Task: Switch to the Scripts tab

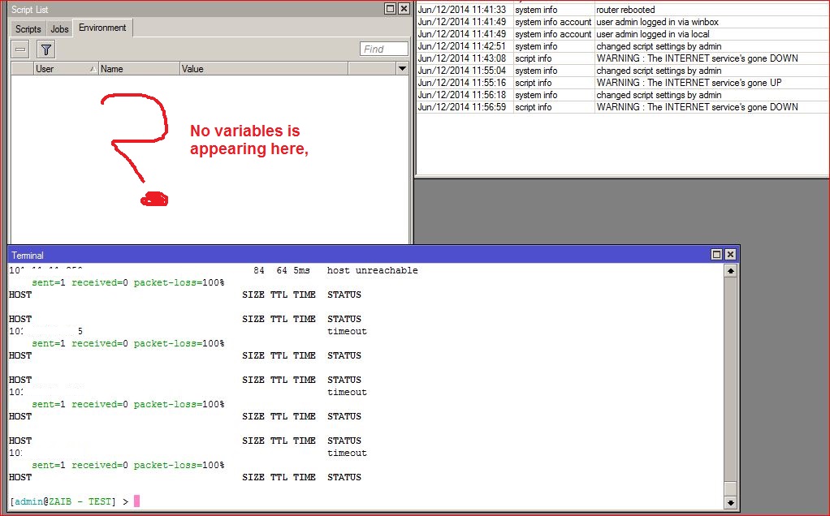Action: pyautogui.click(x=28, y=29)
